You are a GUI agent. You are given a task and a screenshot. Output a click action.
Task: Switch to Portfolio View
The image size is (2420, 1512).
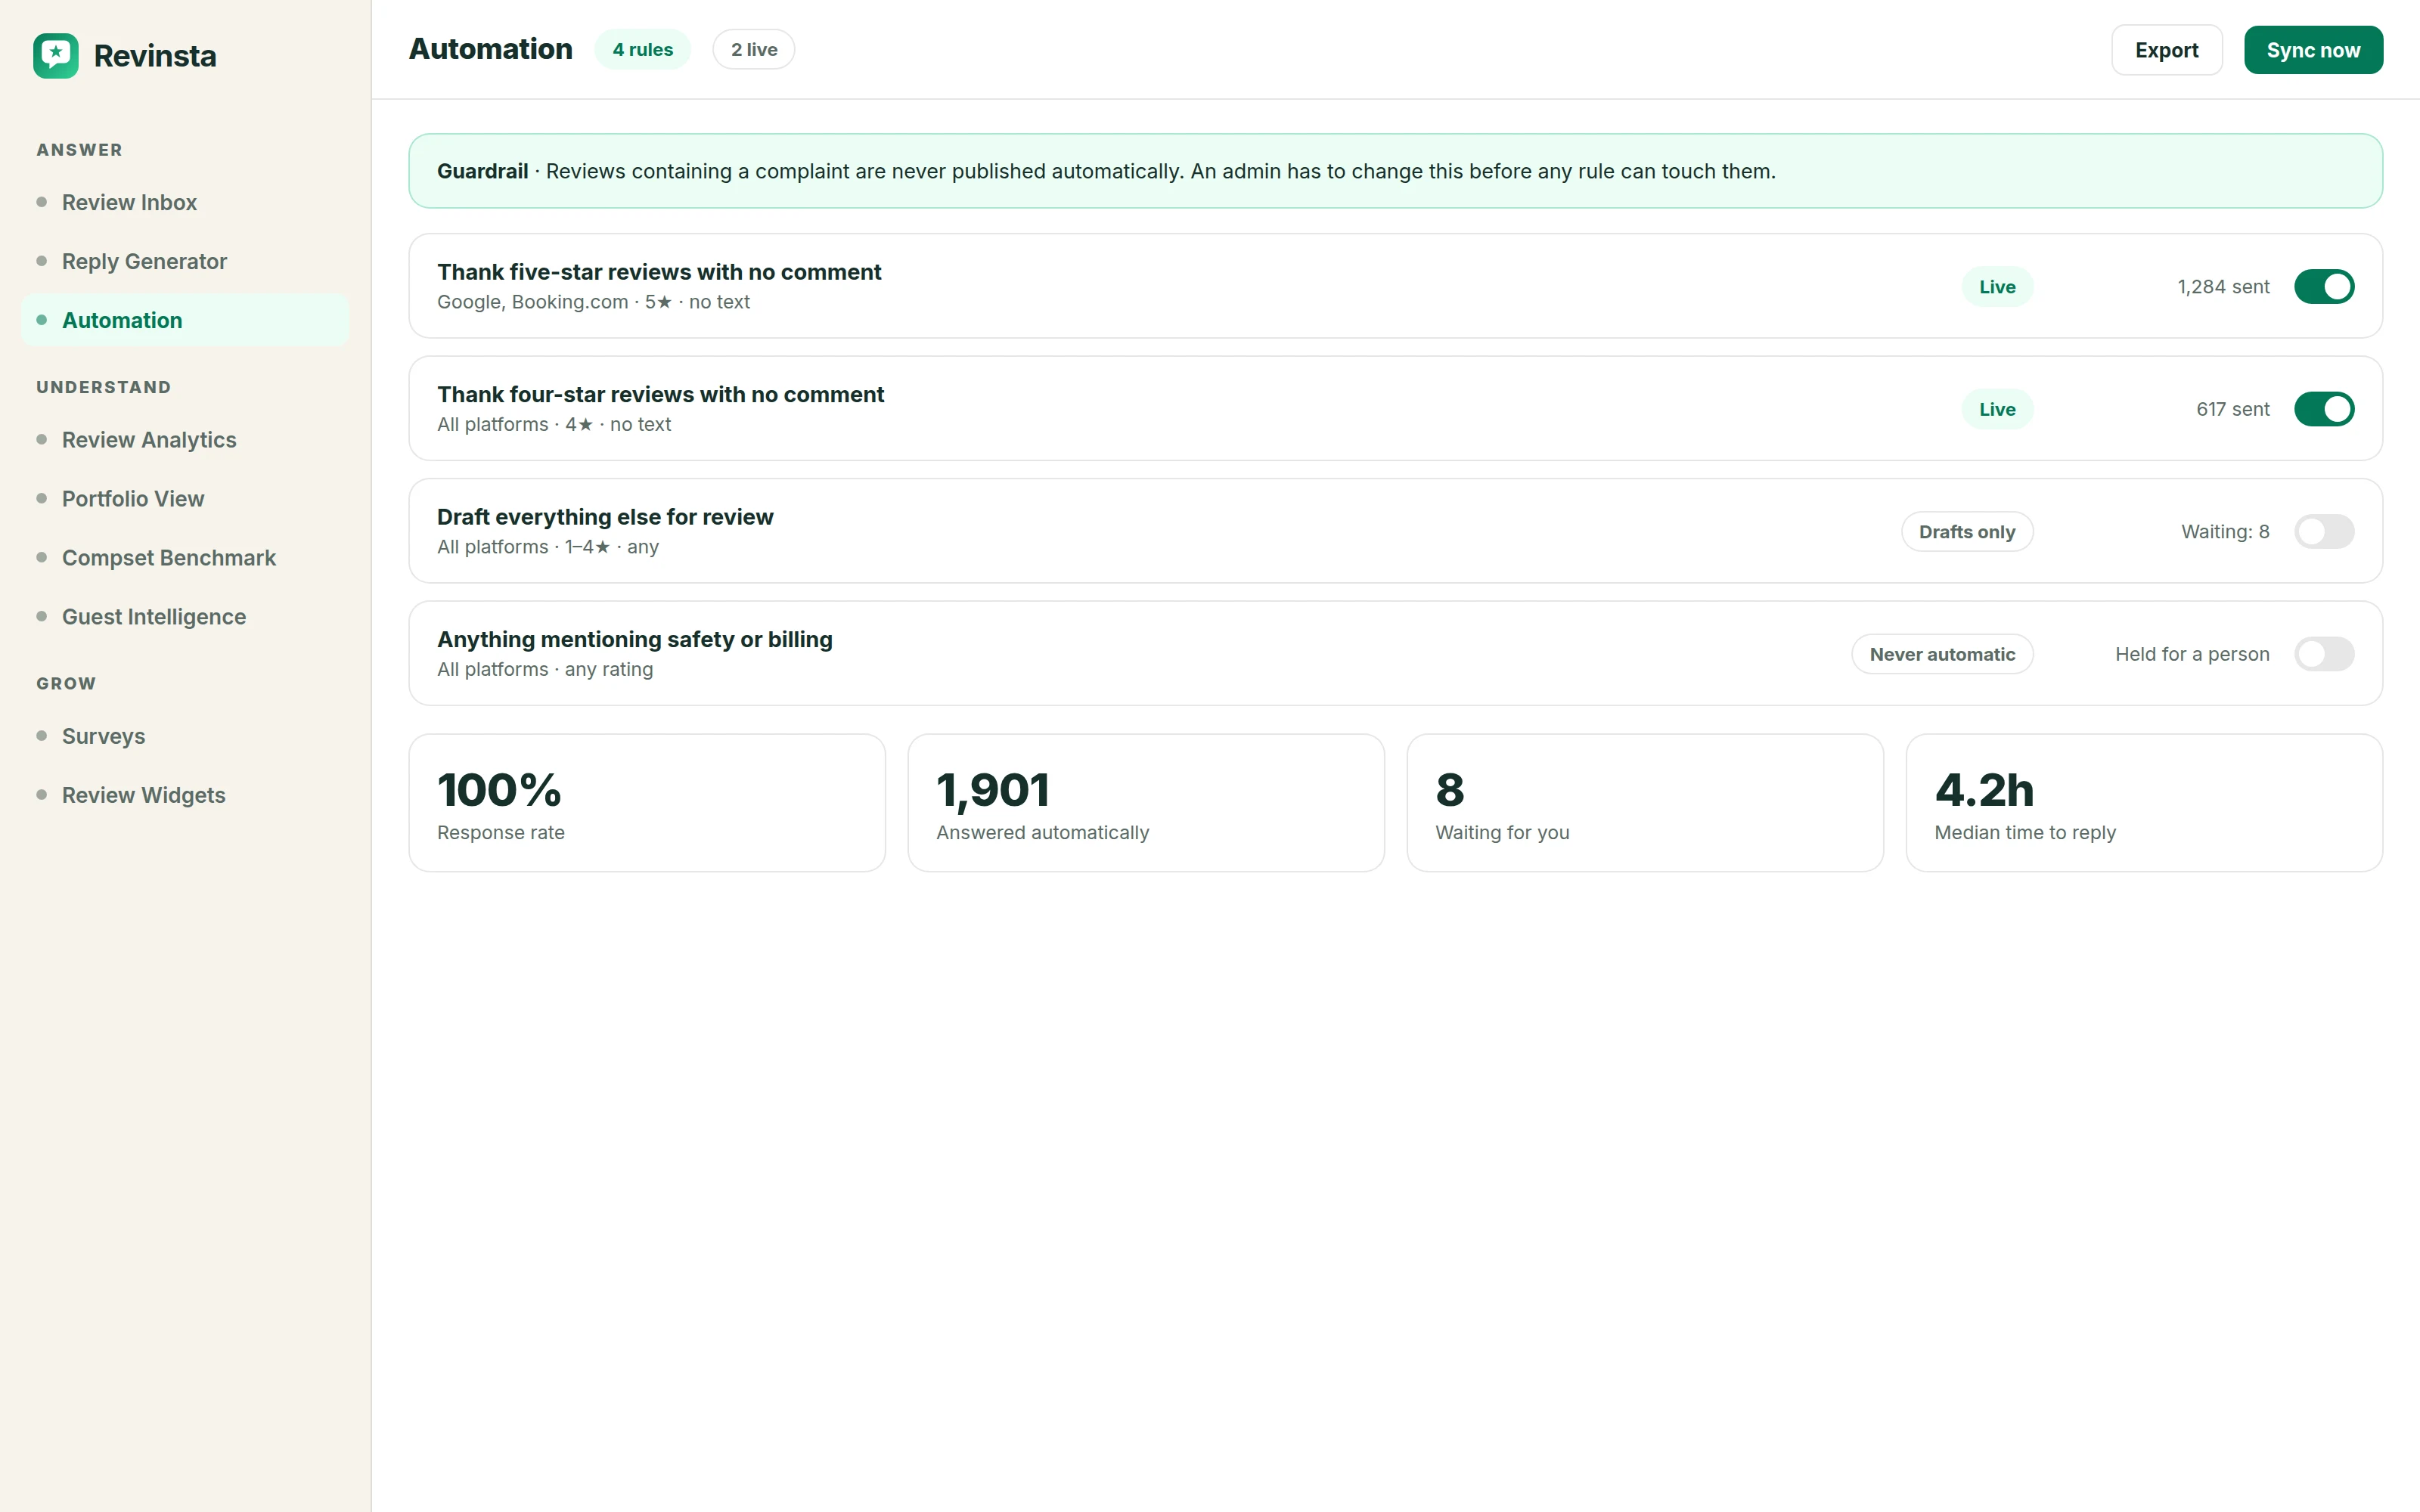tap(185, 499)
